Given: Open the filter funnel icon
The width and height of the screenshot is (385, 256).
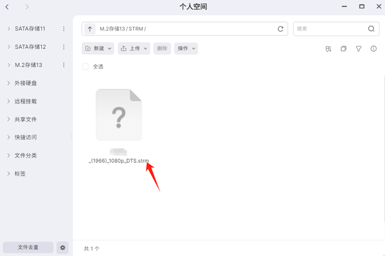Looking at the screenshot, I should 359,49.
